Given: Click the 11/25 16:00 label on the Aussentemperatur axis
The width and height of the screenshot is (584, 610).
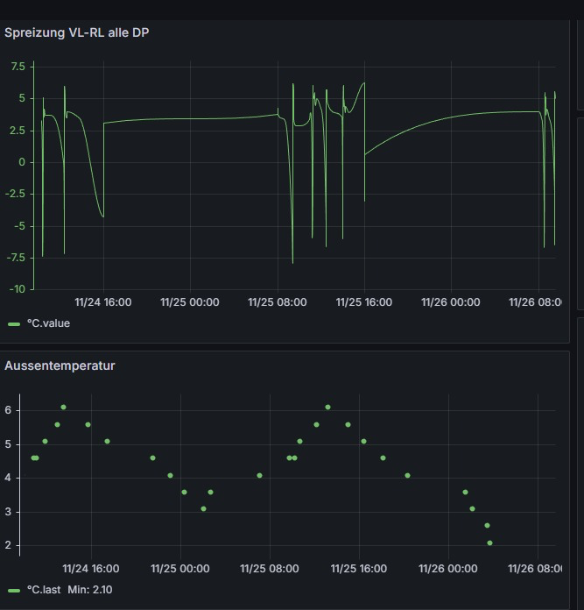Looking at the screenshot, I should click(359, 569).
